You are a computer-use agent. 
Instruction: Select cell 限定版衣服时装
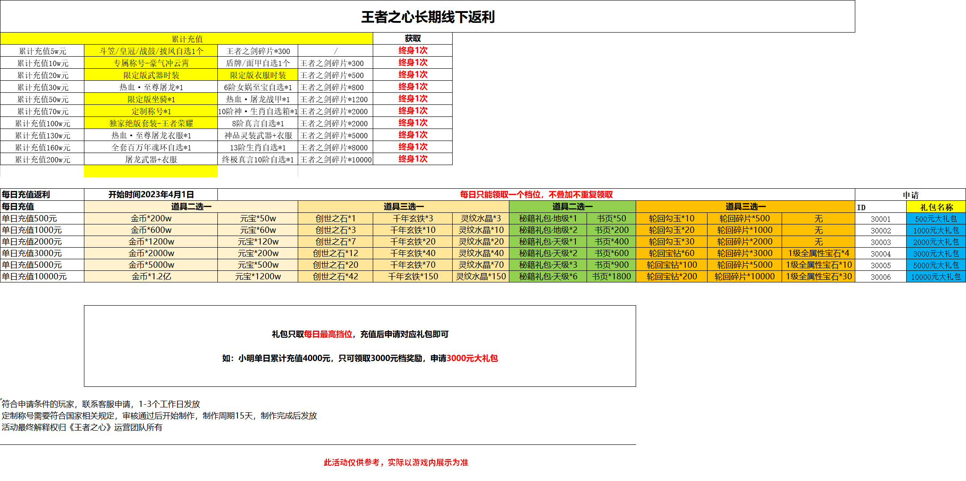pos(258,75)
